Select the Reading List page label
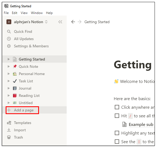The image size is (157, 148). point(29,96)
